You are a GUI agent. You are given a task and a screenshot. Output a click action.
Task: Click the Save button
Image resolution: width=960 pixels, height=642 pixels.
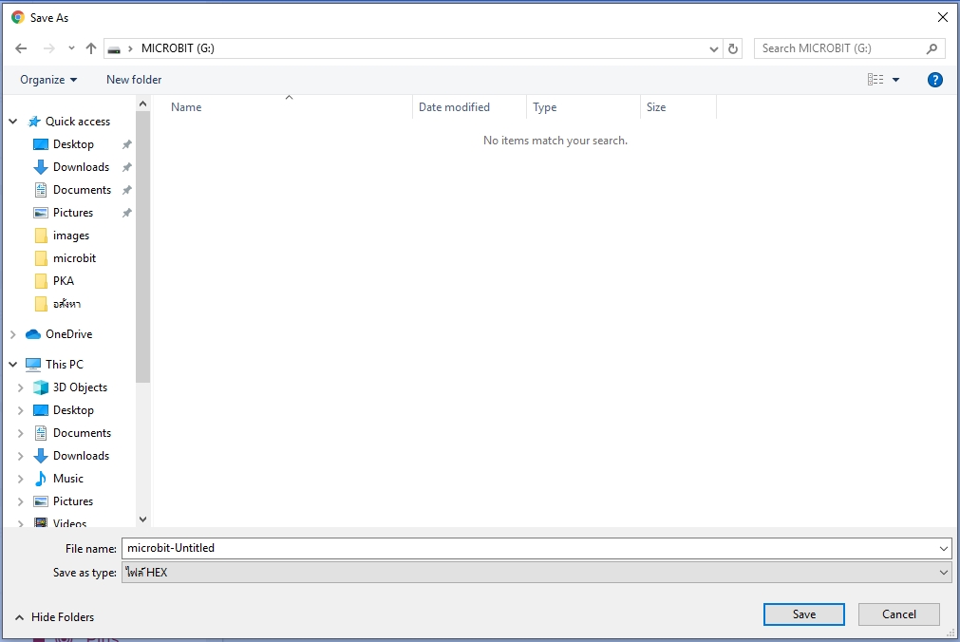tap(804, 614)
